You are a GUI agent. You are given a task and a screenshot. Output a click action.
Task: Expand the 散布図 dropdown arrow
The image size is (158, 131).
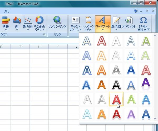(x=28, y=30)
